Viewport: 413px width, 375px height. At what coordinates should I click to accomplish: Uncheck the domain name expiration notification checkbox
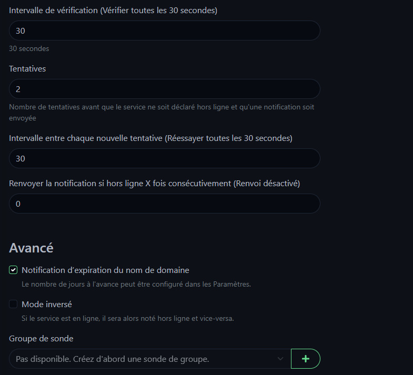tap(14, 270)
